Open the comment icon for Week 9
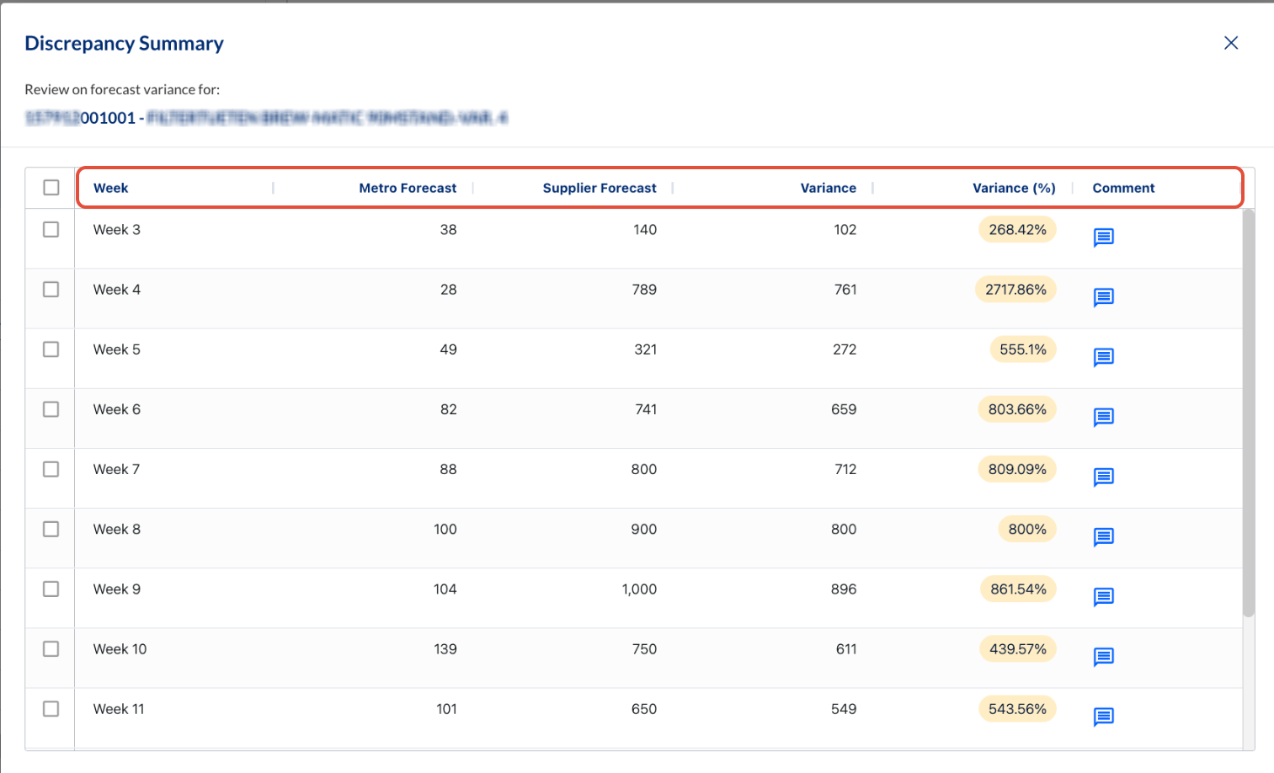The width and height of the screenshot is (1274, 773). (1103, 596)
